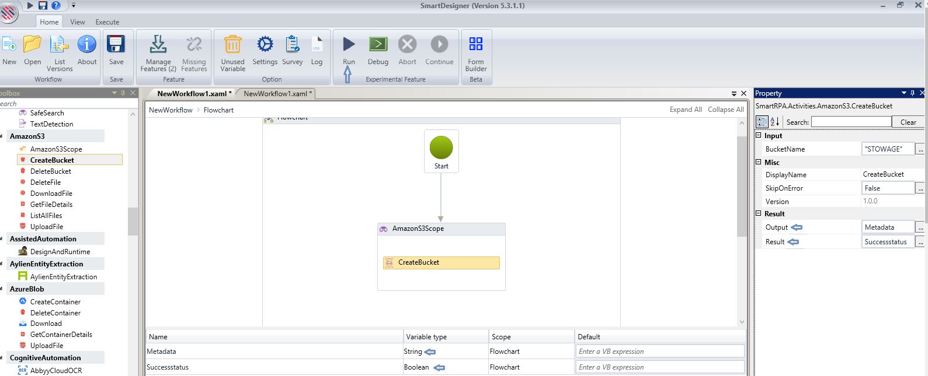Collapse the Input property section

[x=759, y=135]
